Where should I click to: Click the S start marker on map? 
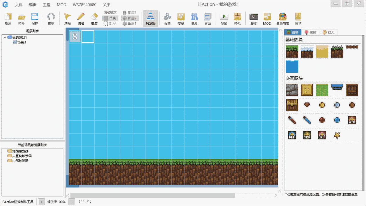(75, 37)
